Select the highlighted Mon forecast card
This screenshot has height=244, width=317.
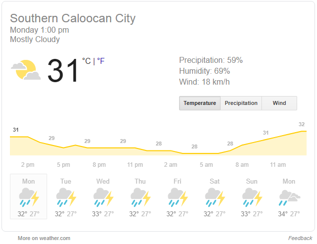tap(28, 196)
